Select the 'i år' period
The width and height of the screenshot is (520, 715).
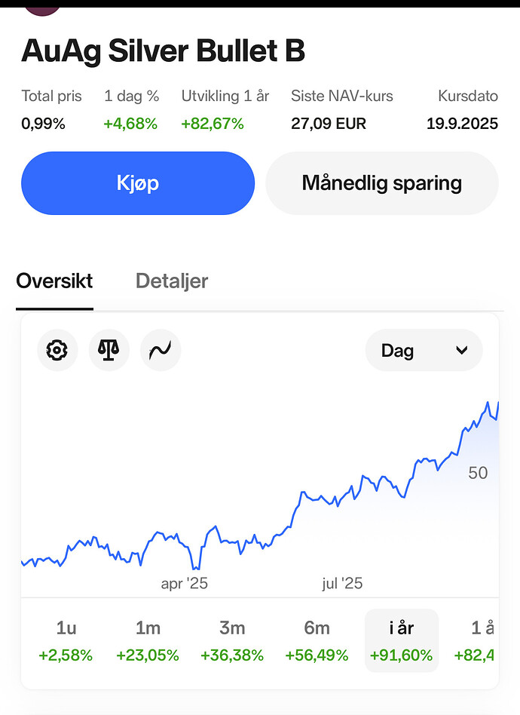401,640
